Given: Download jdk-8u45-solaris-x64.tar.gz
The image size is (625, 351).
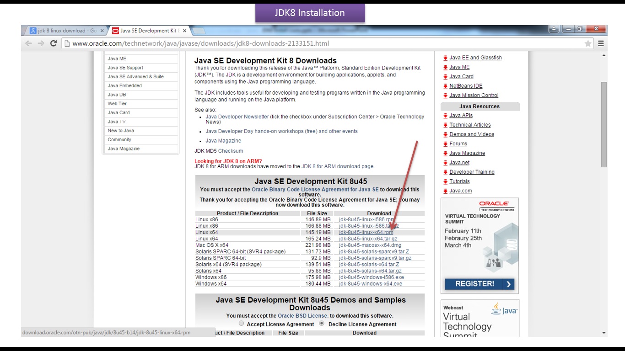Looking at the screenshot, I should 370,271.
